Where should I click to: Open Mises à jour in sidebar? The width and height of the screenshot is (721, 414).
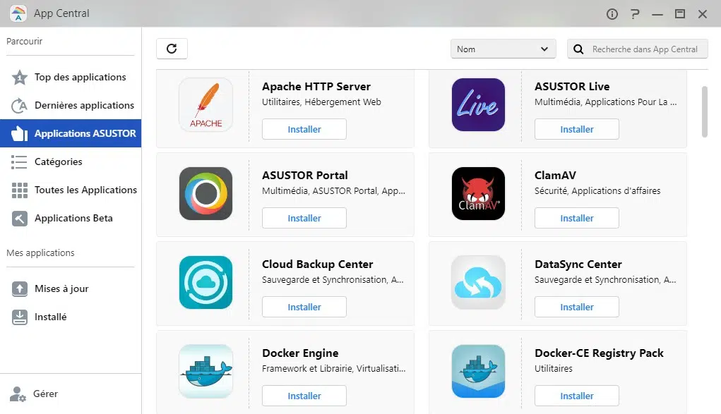click(x=71, y=289)
